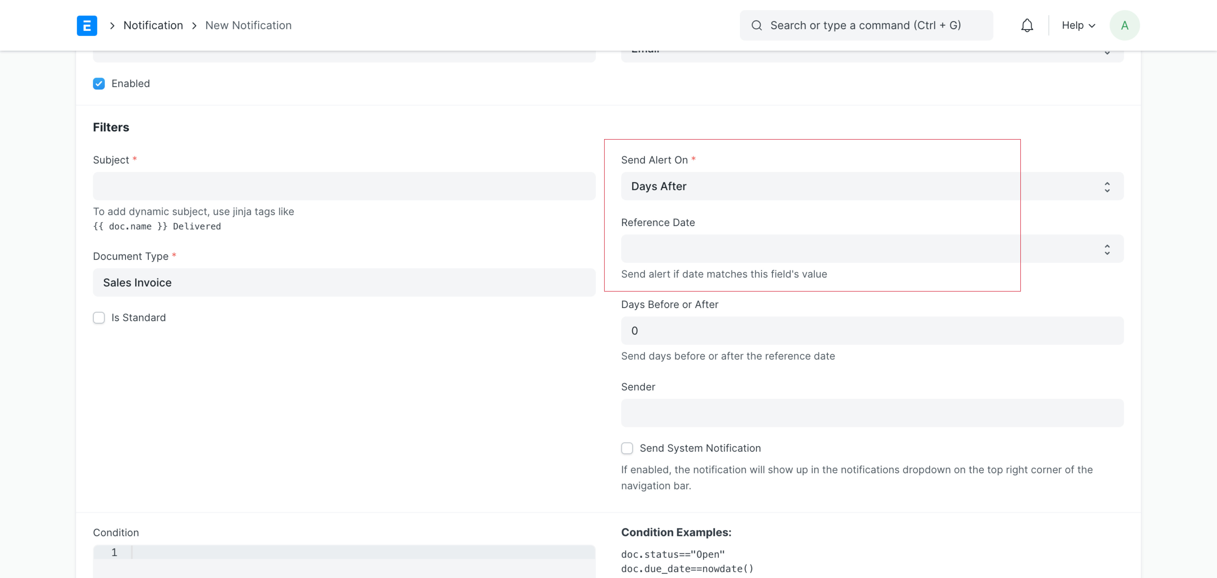Navigate to the Notification breadcrumb
The height and width of the screenshot is (578, 1217).
153,25
